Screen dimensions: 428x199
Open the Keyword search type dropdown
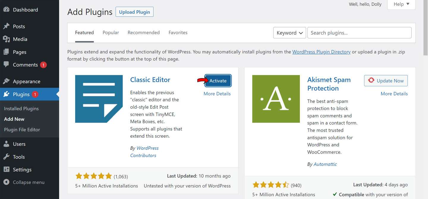[x=290, y=33]
